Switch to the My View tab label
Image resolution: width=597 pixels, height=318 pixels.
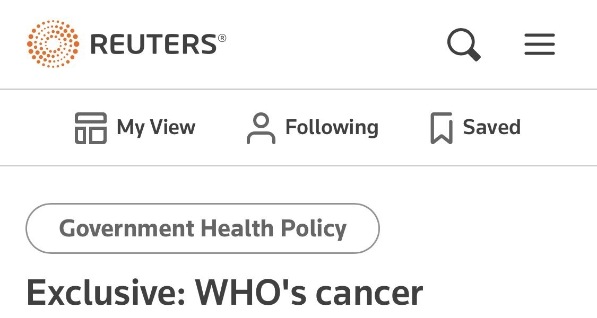click(156, 127)
